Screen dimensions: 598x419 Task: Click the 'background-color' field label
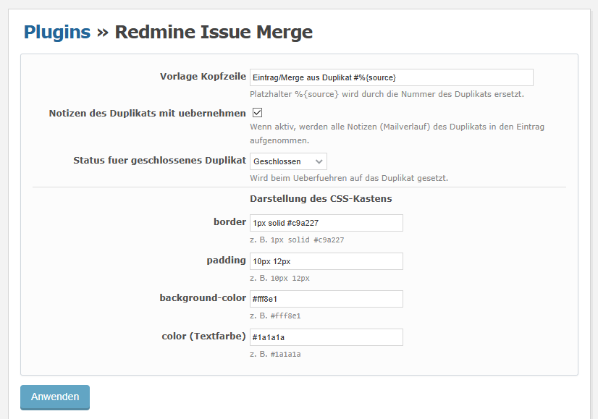pos(203,297)
